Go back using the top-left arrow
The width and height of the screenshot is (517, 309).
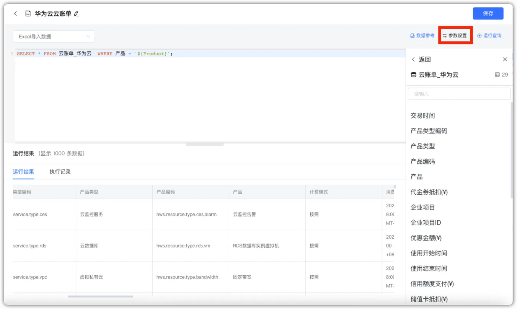click(x=16, y=14)
